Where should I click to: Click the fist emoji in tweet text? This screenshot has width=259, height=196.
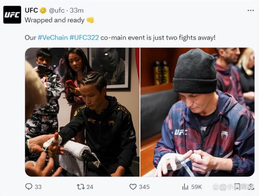90,20
